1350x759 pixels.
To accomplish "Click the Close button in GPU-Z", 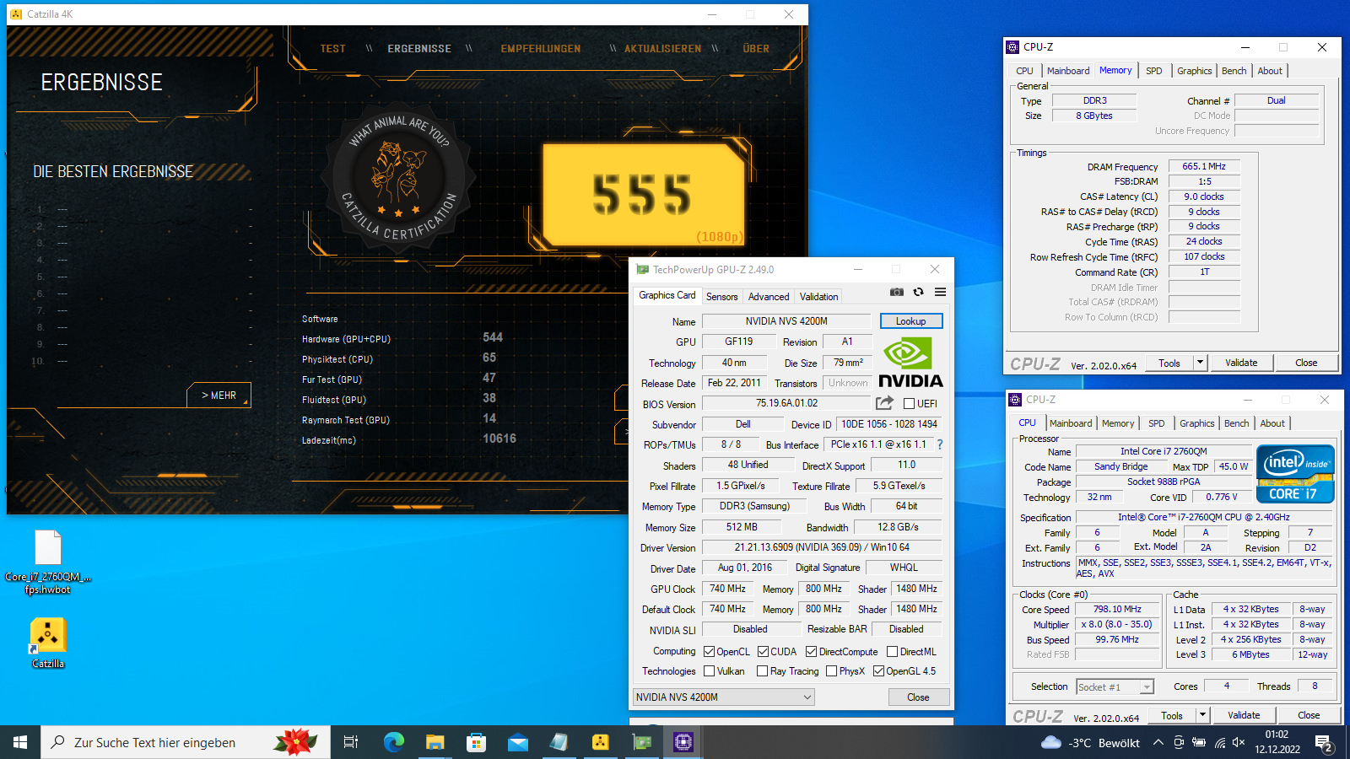I will (x=918, y=697).
